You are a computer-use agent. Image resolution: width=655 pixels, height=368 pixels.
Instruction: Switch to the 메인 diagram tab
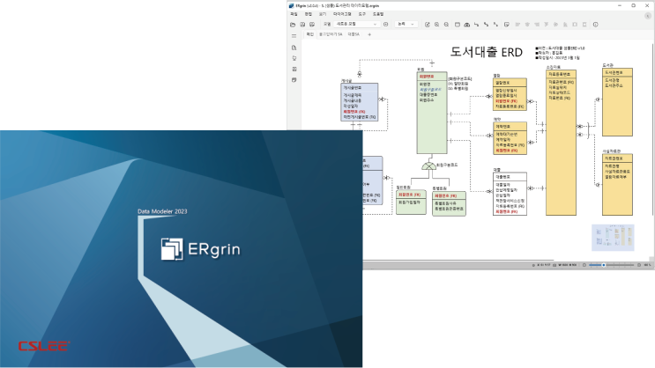pos(309,34)
